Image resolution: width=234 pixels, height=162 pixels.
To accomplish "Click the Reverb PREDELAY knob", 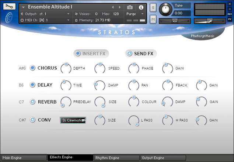I will tap(66, 102).
